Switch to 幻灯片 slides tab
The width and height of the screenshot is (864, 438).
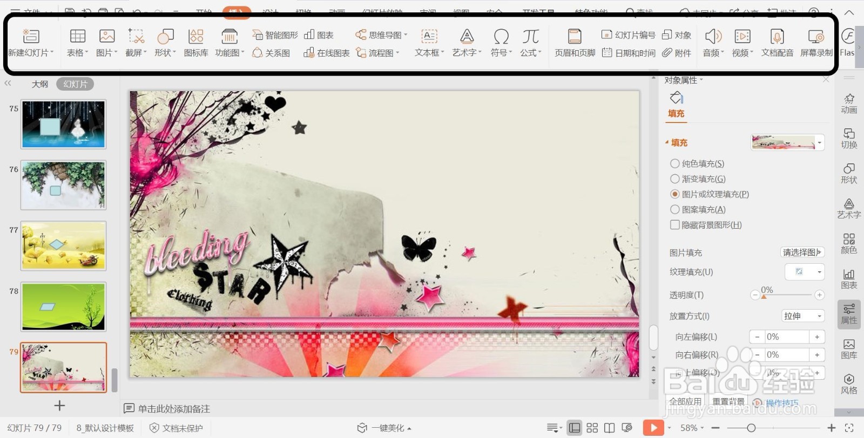coord(75,84)
